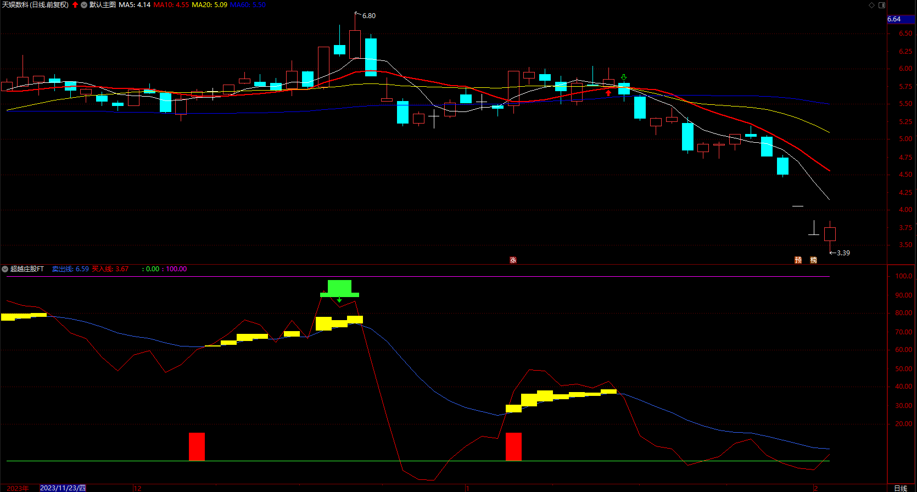Screen dimensions: 917x492
Task: Click the MA60: 5.50 indicator label
Action: pos(248,5)
